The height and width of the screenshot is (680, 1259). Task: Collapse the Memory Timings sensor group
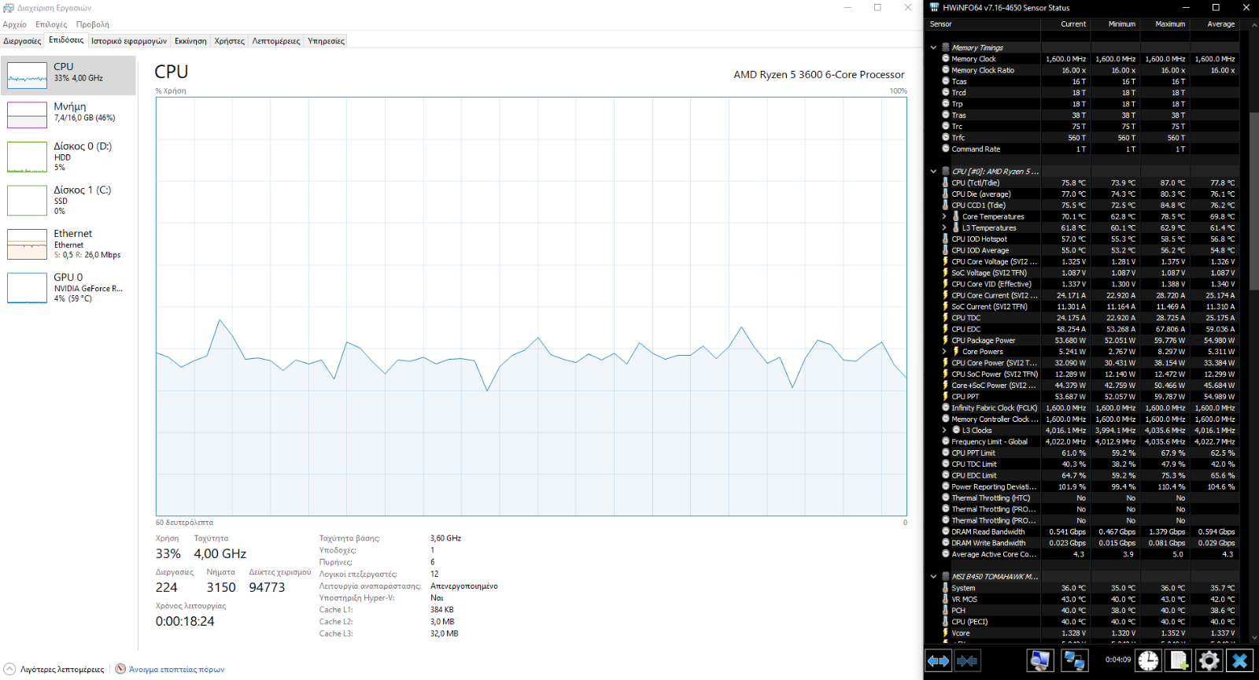coord(934,48)
